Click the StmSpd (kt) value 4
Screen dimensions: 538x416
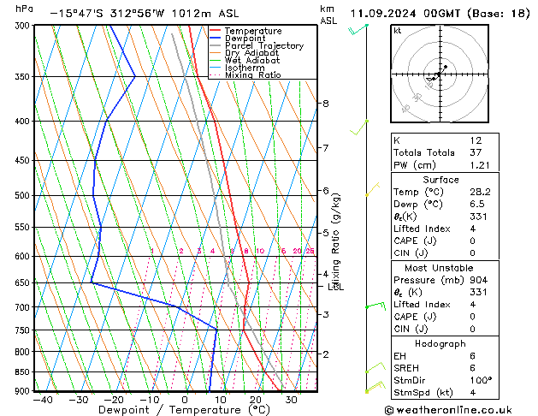(473, 392)
